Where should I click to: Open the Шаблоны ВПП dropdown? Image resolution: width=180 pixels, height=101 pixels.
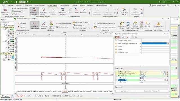[x=18, y=11]
